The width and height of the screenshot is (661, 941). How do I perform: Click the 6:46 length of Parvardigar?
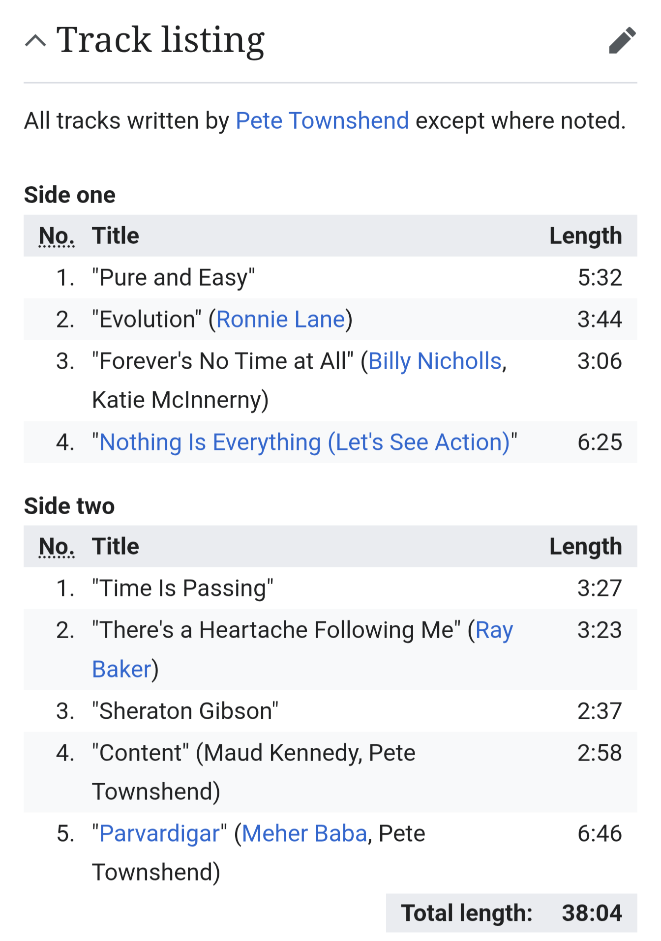(x=600, y=834)
